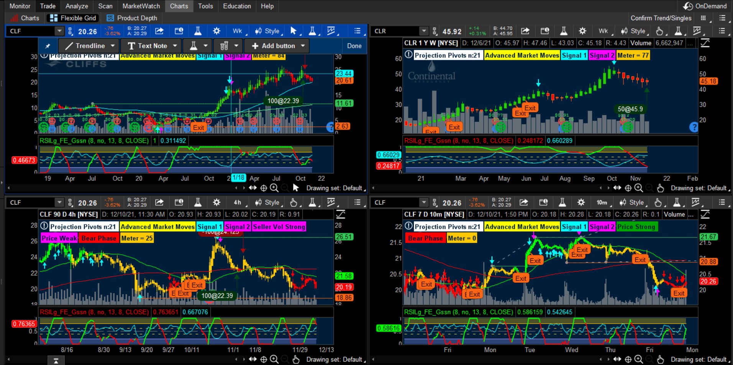The image size is (733, 365).
Task: Click the 1/18 date marker on top-left time axis
Action: [x=238, y=178]
